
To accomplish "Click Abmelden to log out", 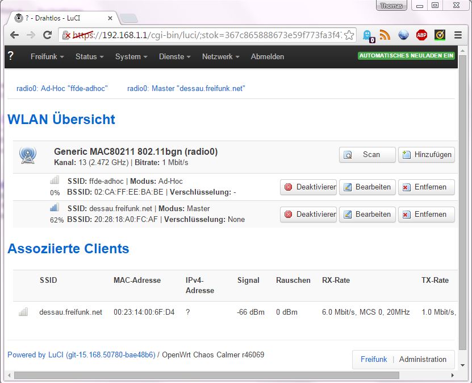I will coord(268,56).
